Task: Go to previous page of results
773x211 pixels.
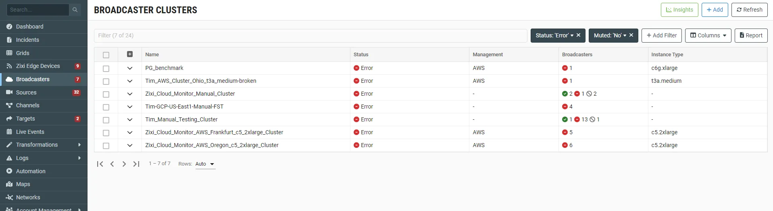Action: 112,164
